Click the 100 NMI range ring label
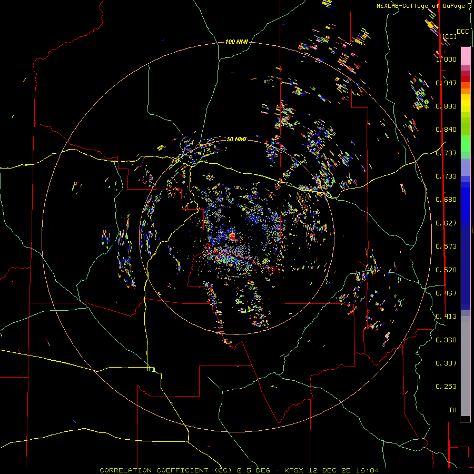This screenshot has width=474, height=474. [236, 42]
